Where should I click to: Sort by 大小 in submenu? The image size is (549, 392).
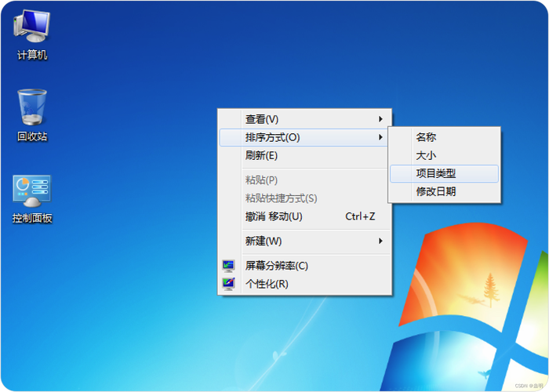click(445, 155)
